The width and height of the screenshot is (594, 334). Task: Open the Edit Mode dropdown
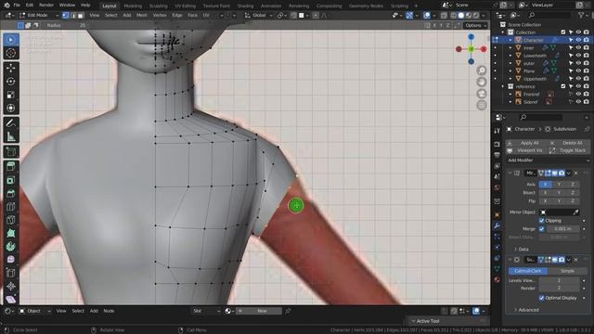(38, 16)
